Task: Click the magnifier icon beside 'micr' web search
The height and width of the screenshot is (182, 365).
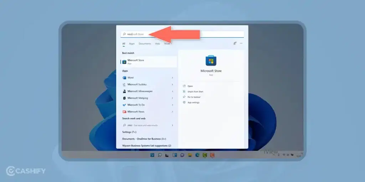Action: (x=124, y=125)
